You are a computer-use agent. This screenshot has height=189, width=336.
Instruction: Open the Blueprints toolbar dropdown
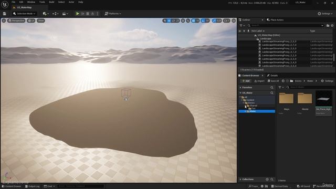(x=55, y=14)
